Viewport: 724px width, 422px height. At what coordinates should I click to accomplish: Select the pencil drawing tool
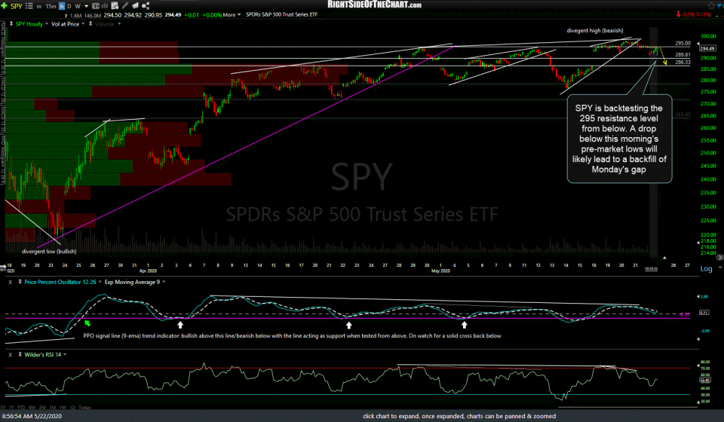click(x=125, y=5)
